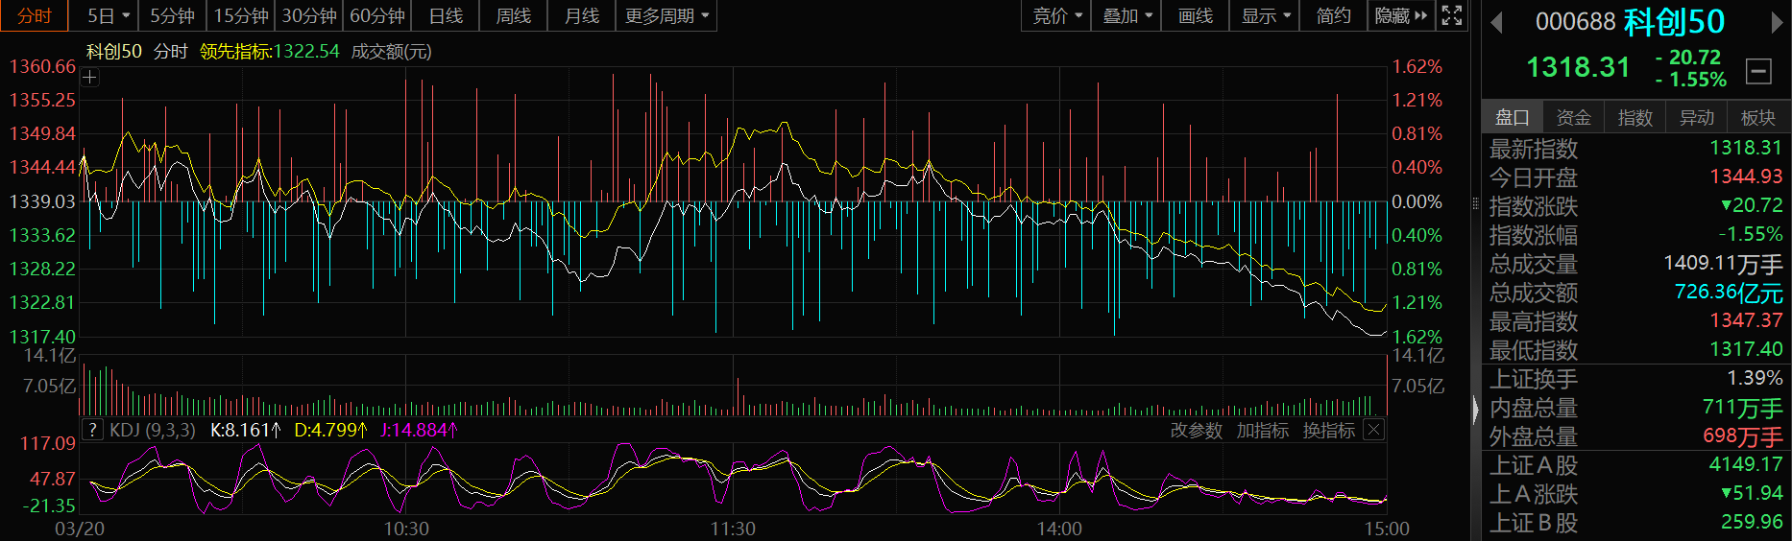Click the KDJ indicator help question mark
The height and width of the screenshot is (541, 1792).
pos(92,430)
